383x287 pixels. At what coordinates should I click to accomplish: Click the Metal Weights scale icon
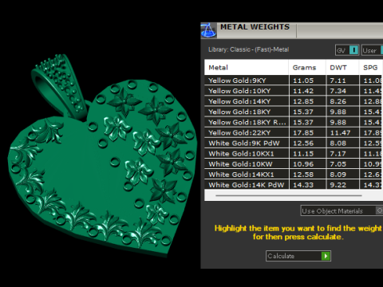pos(208,30)
